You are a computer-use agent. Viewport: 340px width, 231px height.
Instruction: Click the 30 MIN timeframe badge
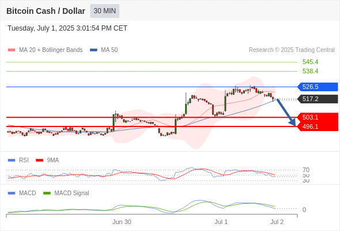[105, 11]
